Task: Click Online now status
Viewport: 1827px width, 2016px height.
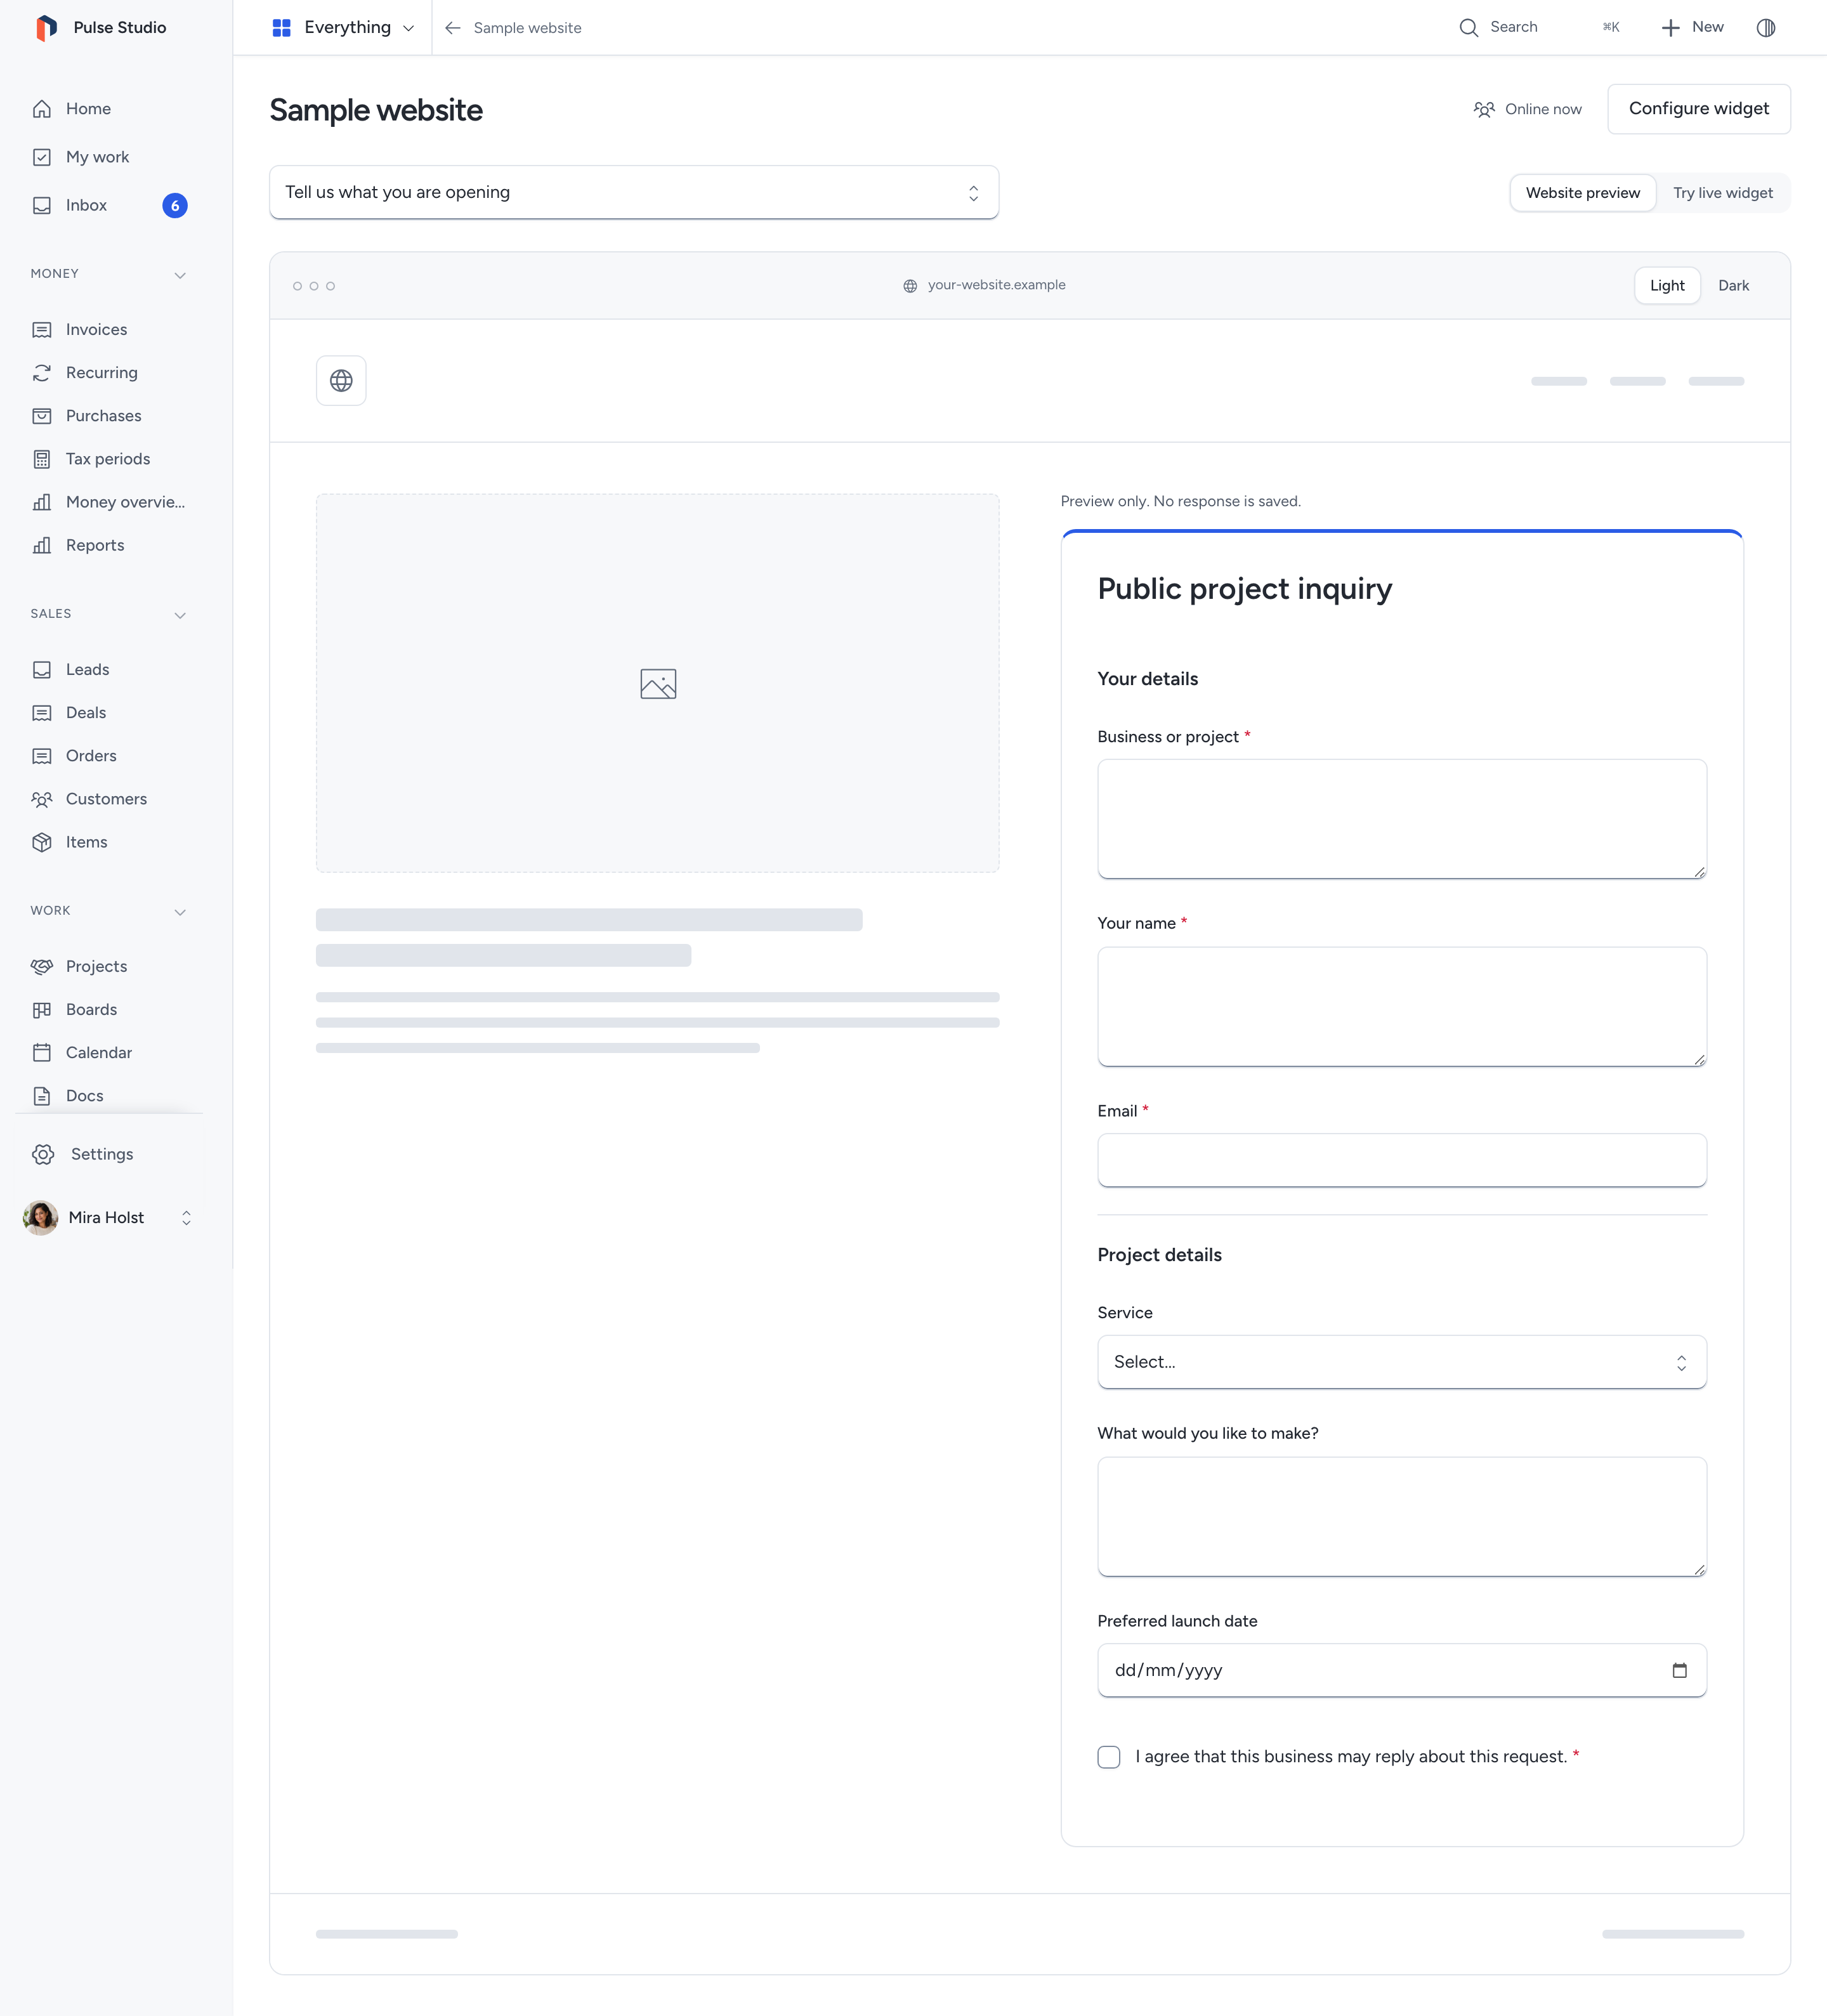Action: click(1527, 109)
